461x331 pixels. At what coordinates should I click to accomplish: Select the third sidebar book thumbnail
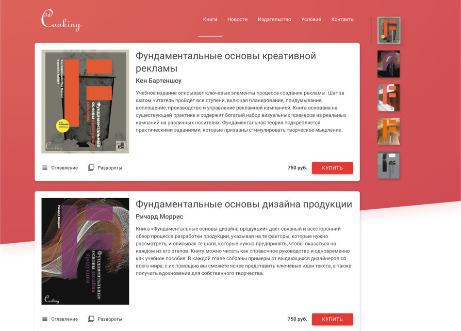click(388, 98)
